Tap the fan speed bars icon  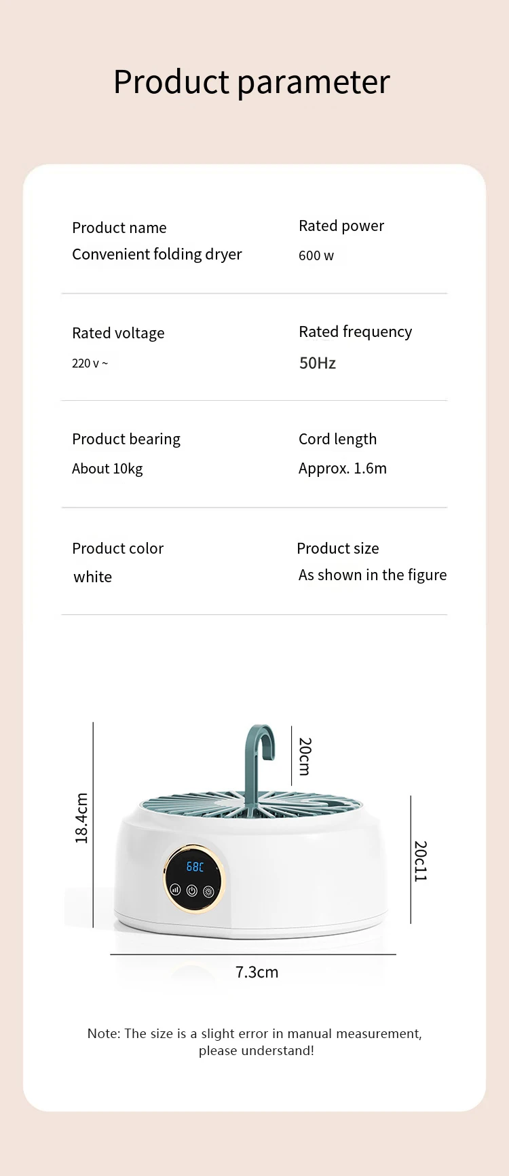(176, 889)
